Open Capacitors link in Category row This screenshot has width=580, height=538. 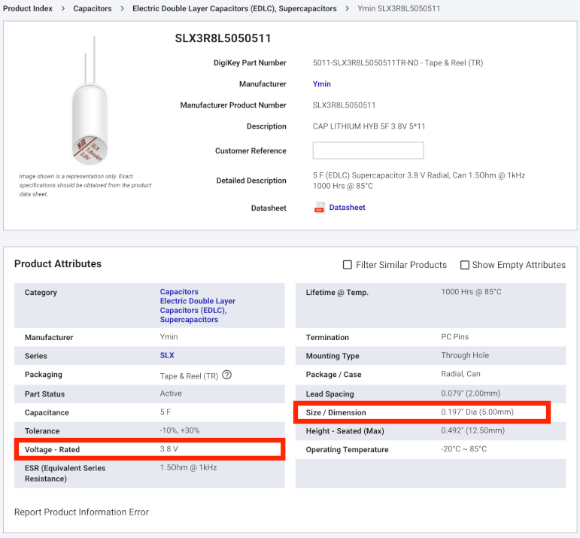179,291
